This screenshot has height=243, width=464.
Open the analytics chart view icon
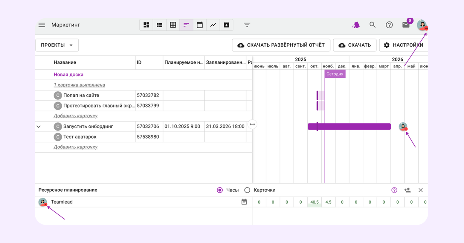[213, 25]
